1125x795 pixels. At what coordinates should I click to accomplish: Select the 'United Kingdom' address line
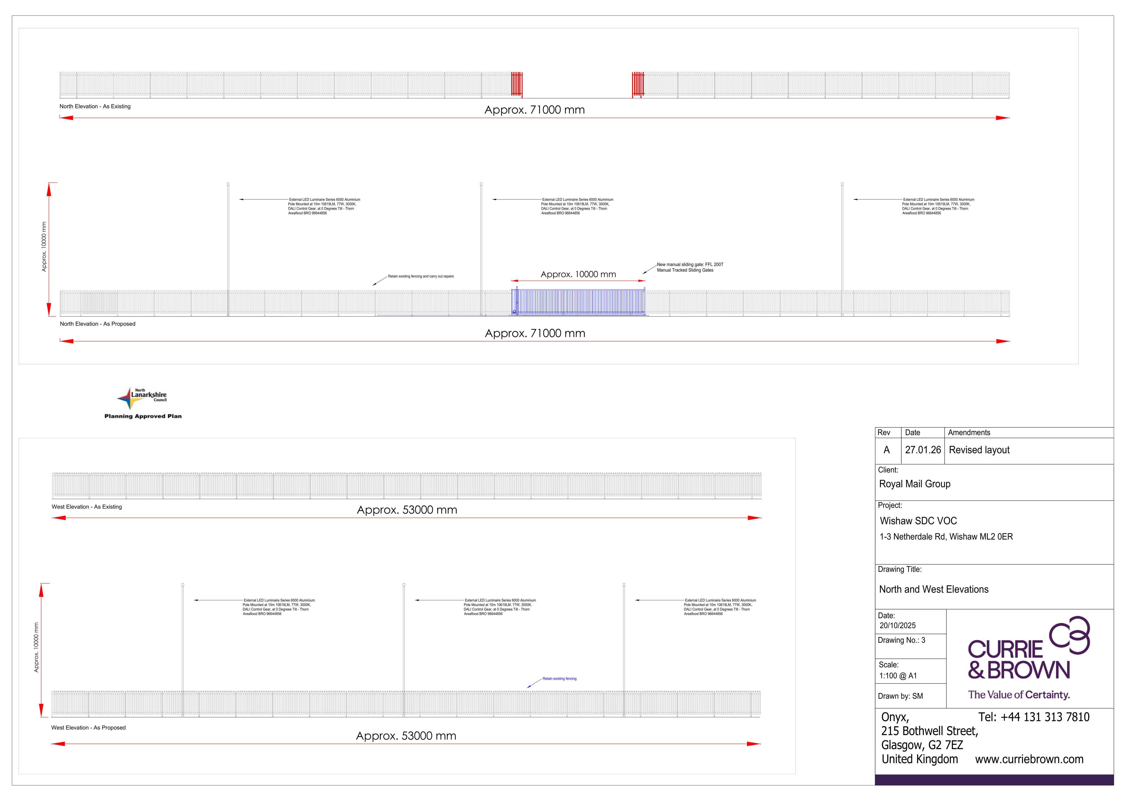click(x=920, y=759)
